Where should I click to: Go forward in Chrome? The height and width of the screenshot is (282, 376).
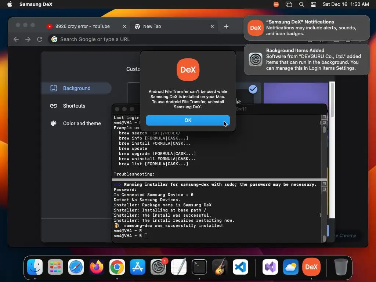[28, 39]
